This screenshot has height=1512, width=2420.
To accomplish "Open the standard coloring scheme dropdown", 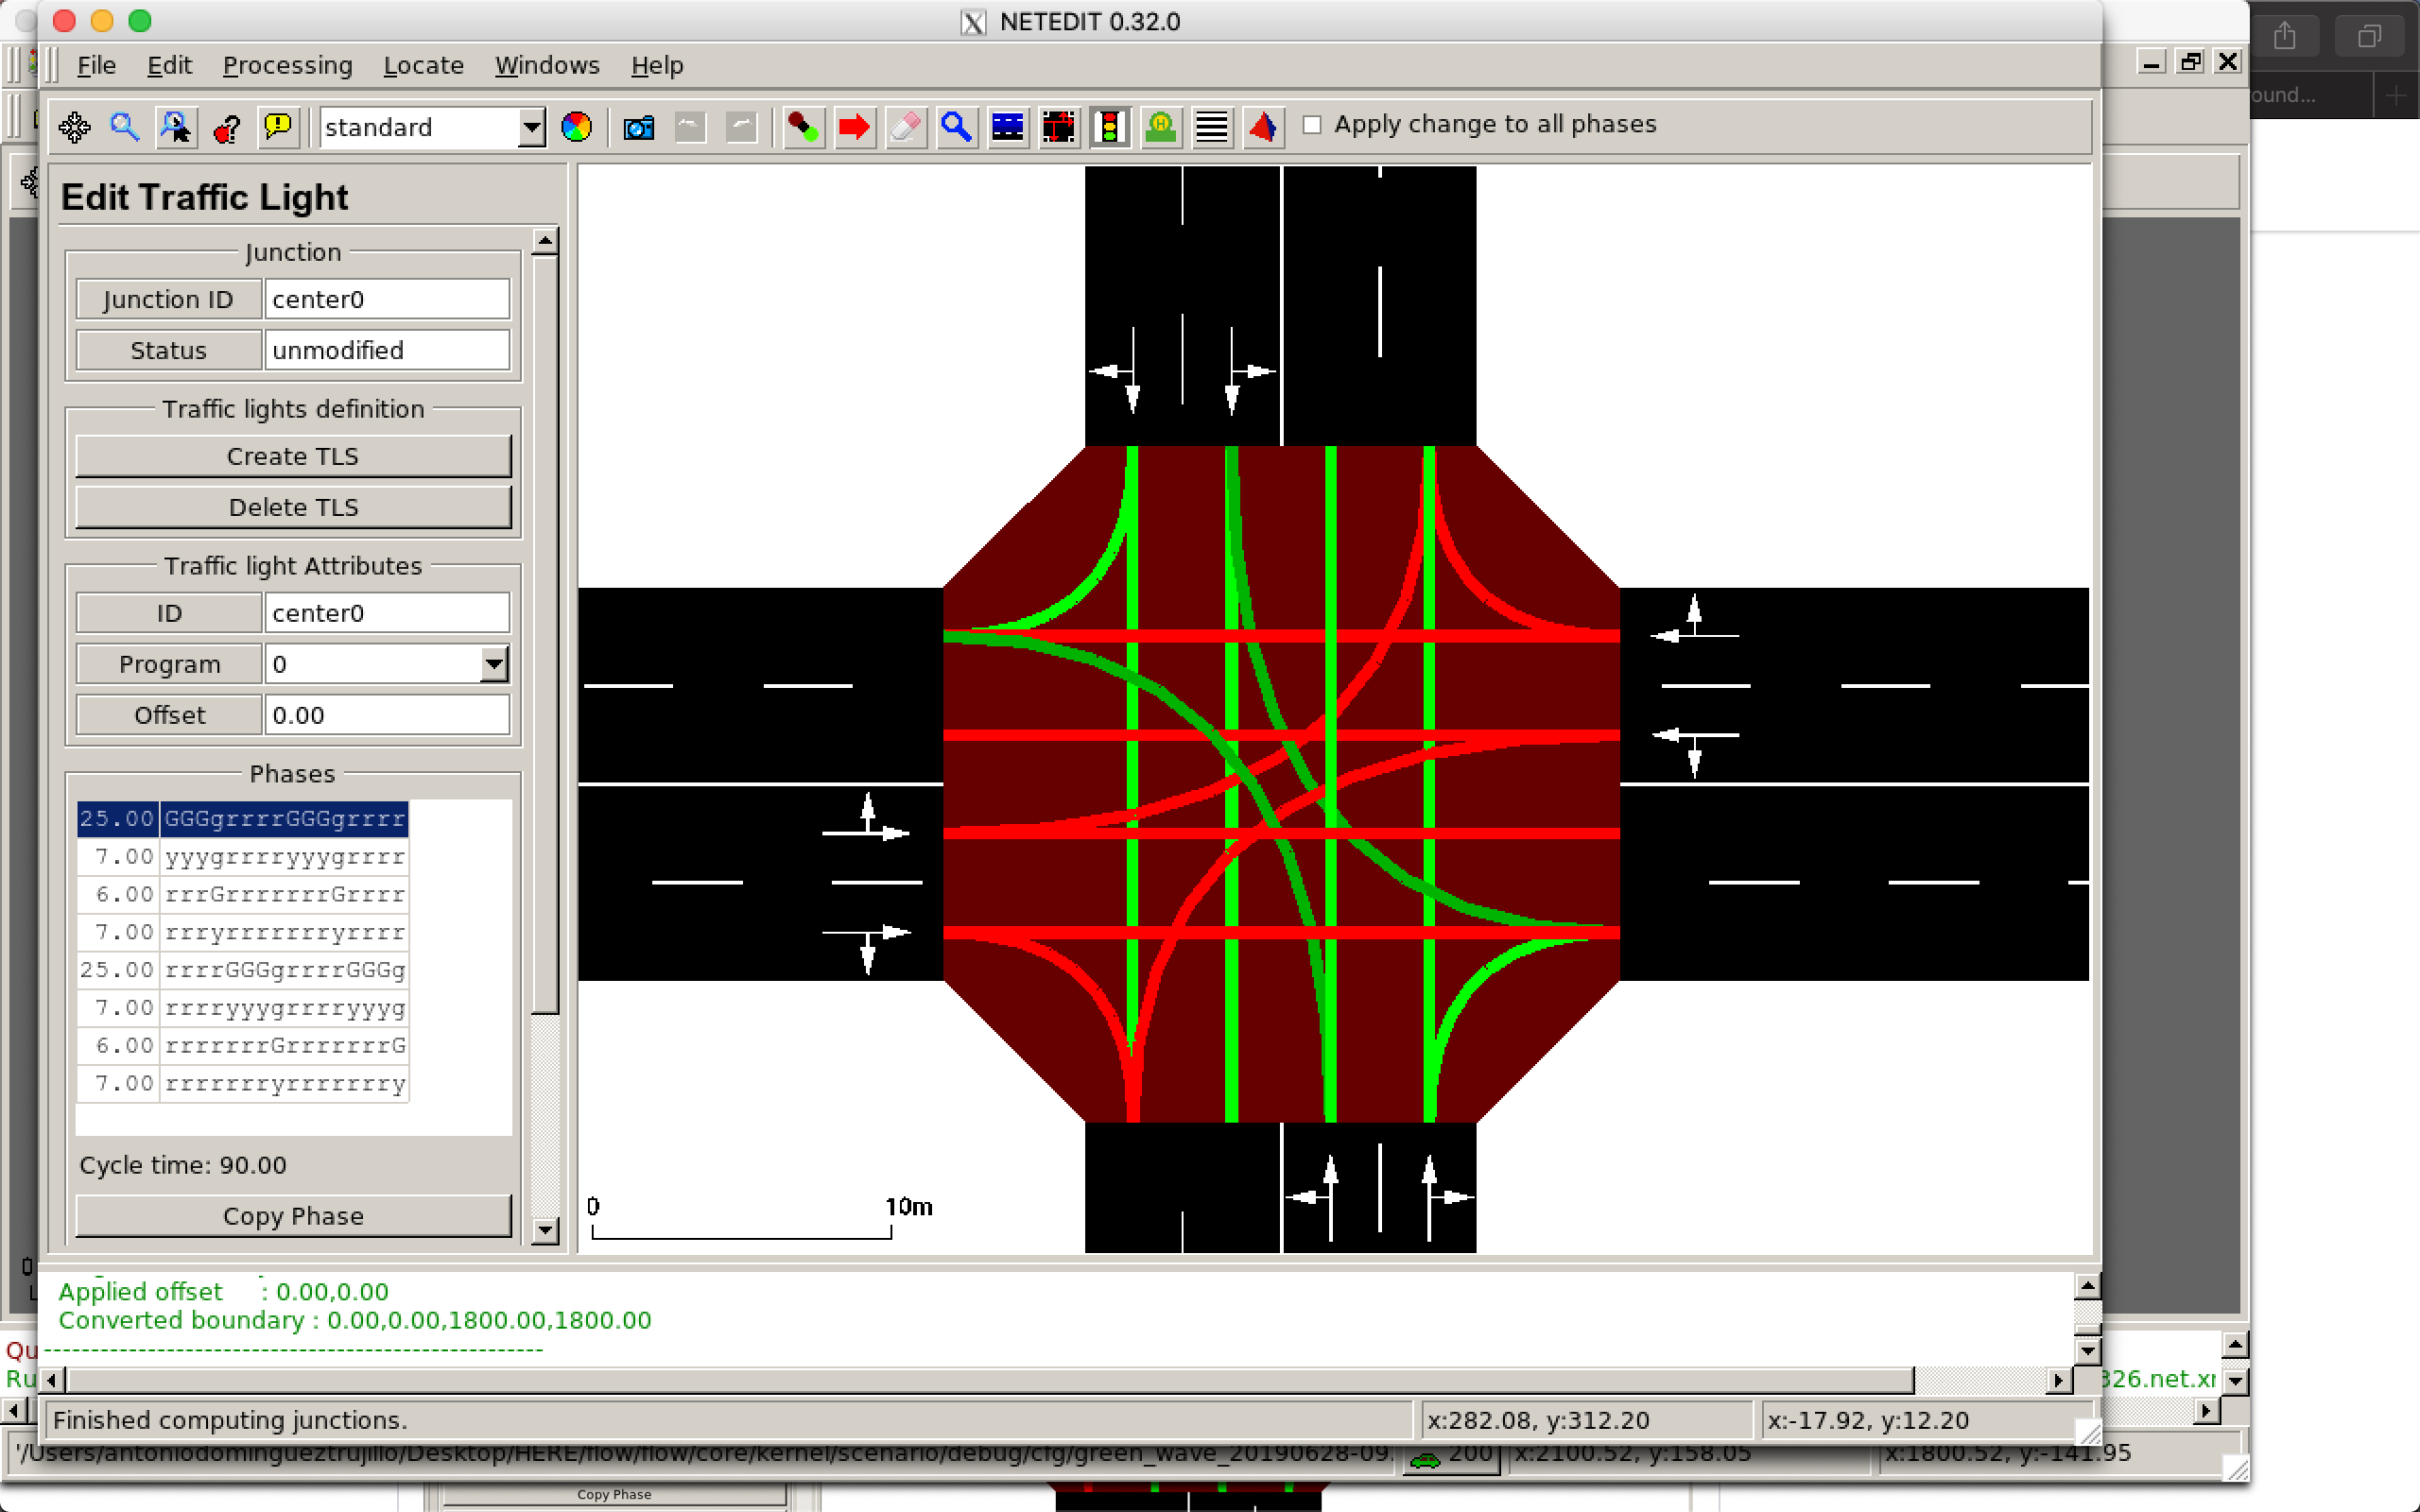I will point(531,127).
